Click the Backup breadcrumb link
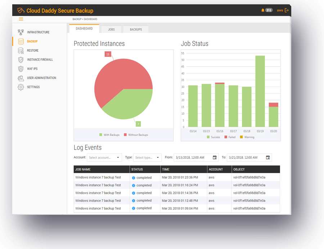 [x=77, y=19]
